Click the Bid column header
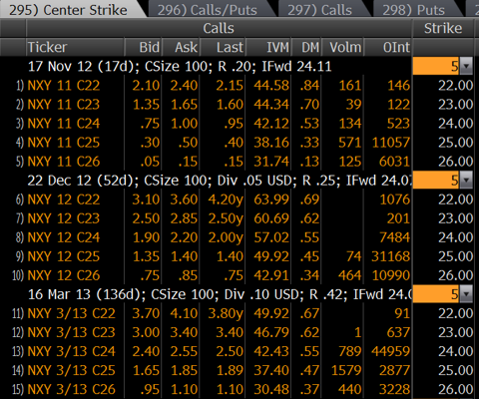479x399 pixels. point(144,47)
